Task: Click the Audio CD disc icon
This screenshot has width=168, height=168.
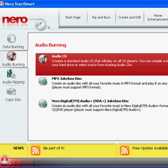Action: coord(43,59)
